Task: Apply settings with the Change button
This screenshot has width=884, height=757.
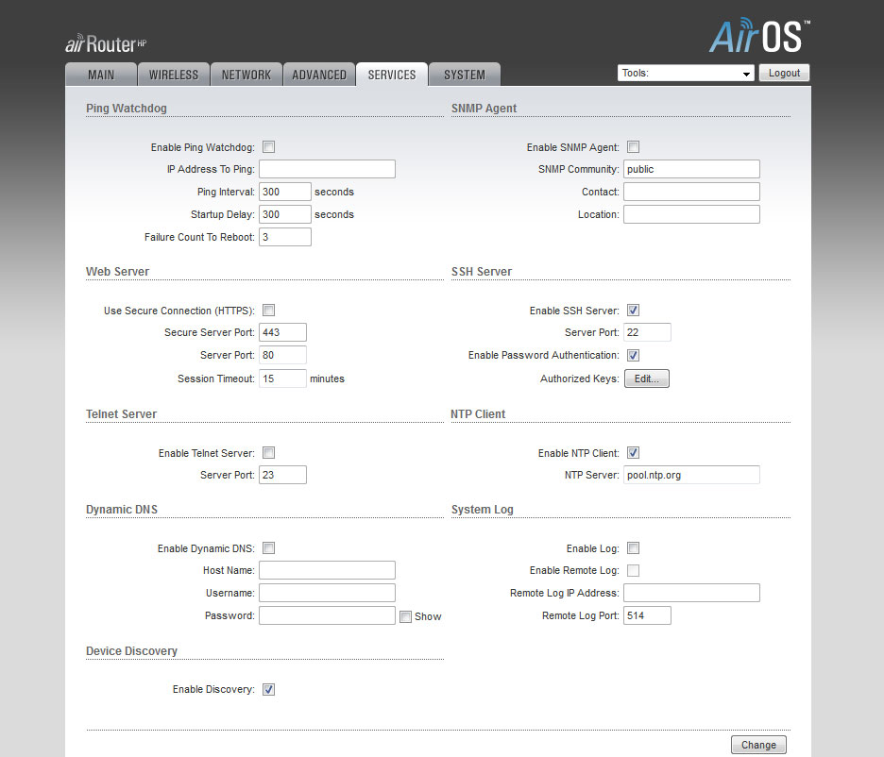Action: 758,744
